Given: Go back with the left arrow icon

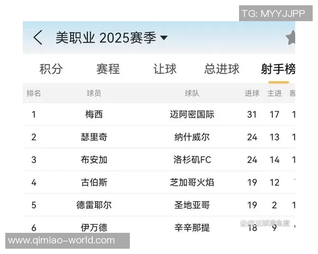Looking at the screenshot, I should 38,38.
